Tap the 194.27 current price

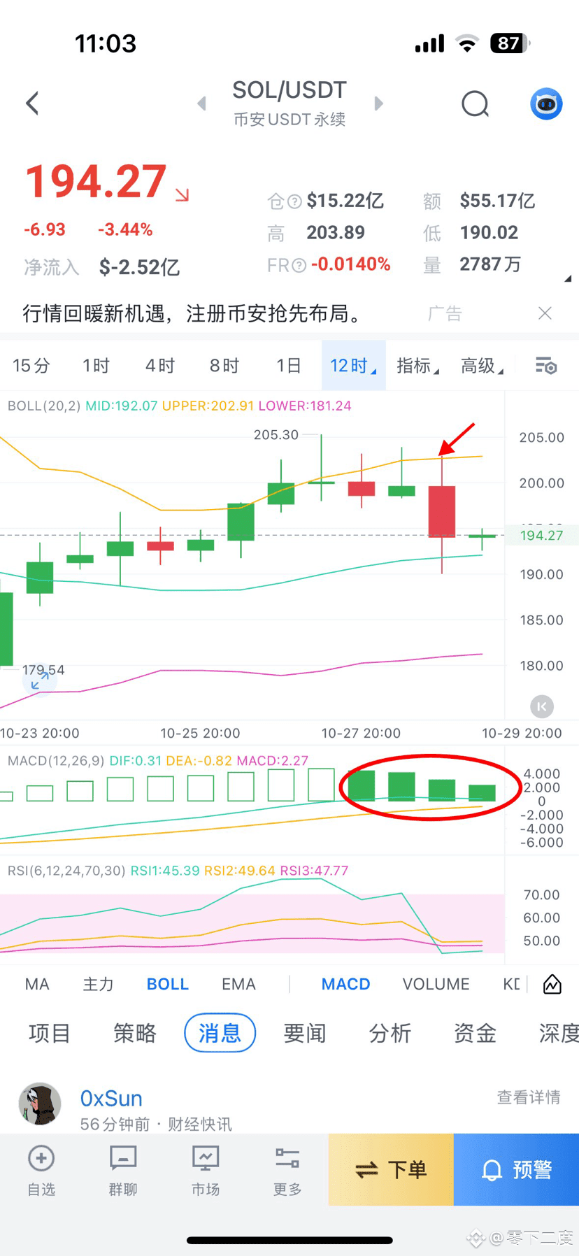click(x=96, y=182)
